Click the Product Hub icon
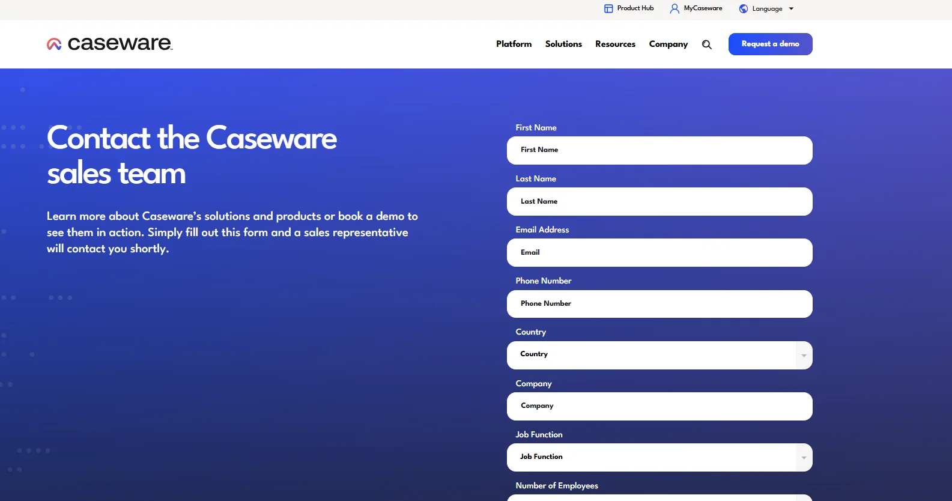 coord(608,8)
